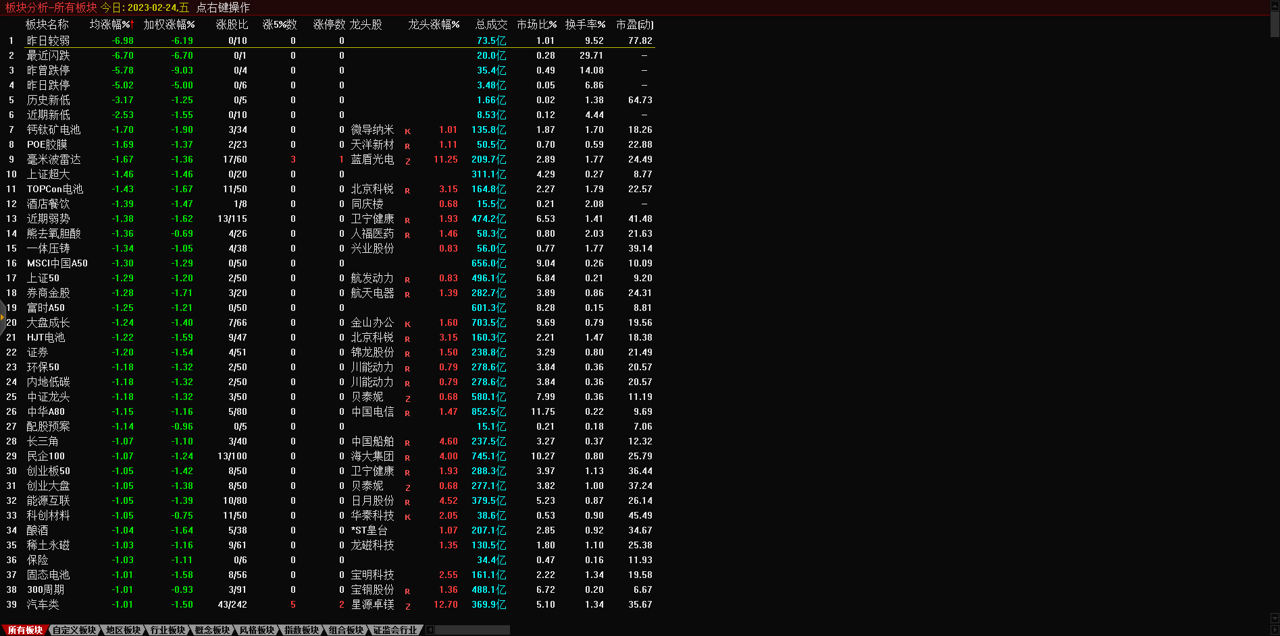Click the Z marker beside 蓝盾光电
The height and width of the screenshot is (636, 1280).
407,161
